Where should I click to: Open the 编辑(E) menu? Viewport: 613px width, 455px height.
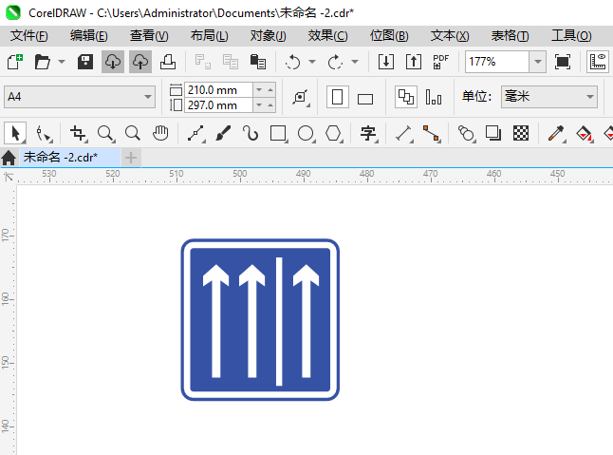point(89,35)
